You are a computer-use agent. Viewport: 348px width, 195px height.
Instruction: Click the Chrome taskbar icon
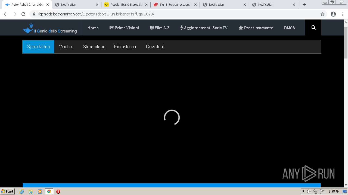click(x=49, y=191)
